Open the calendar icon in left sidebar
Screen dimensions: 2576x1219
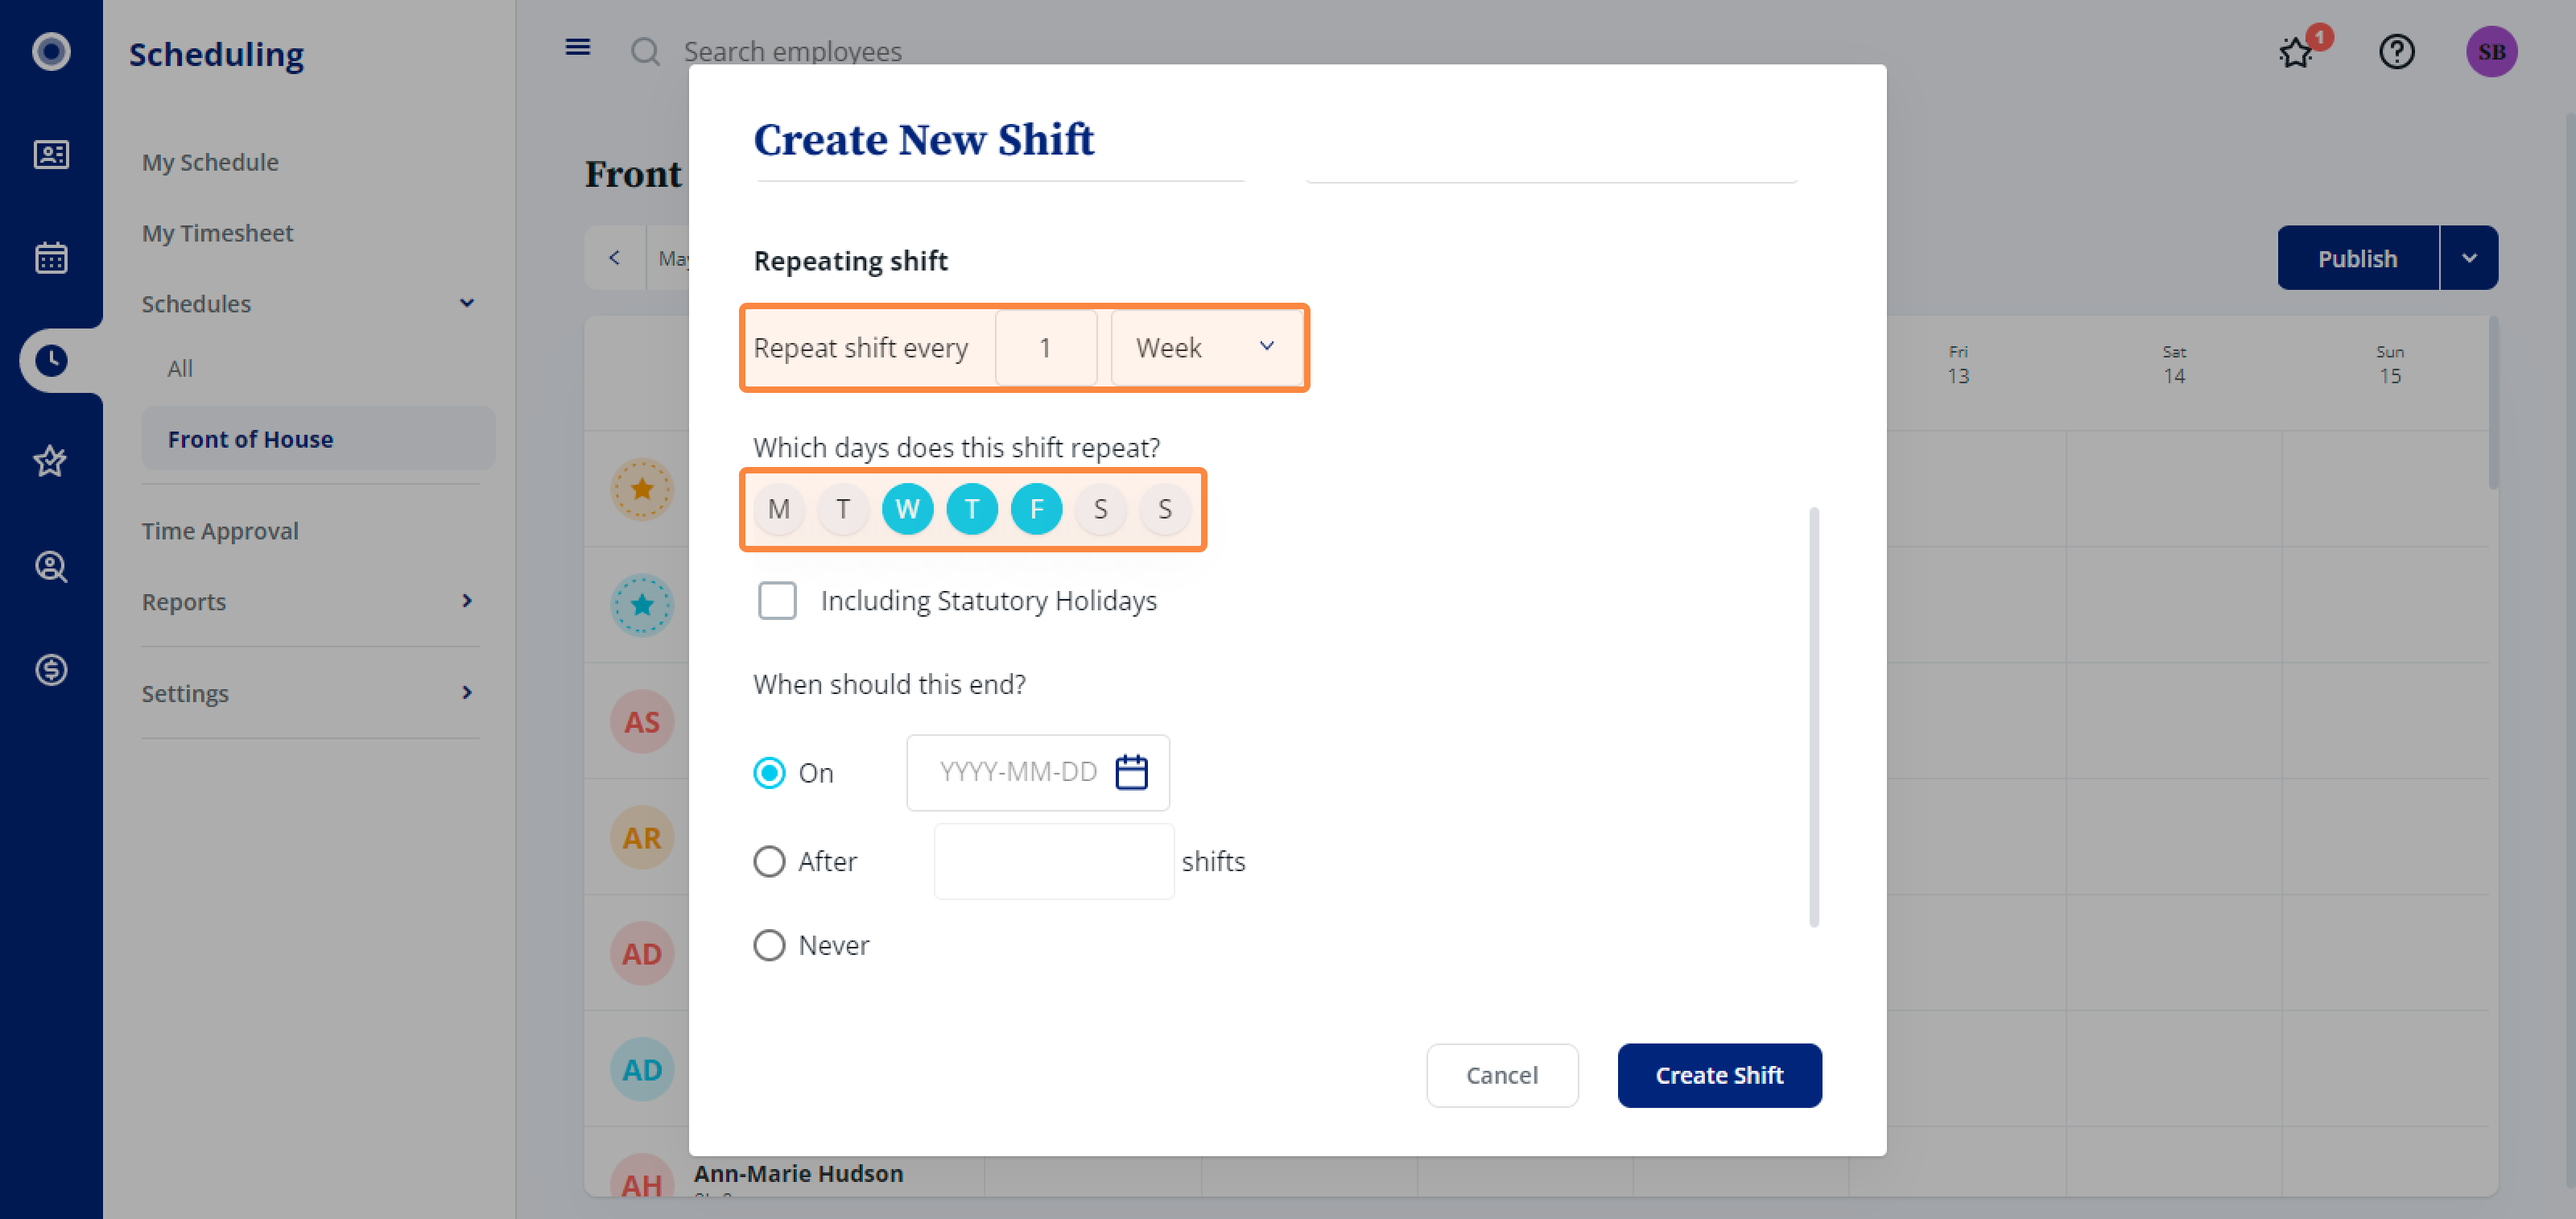(51, 257)
